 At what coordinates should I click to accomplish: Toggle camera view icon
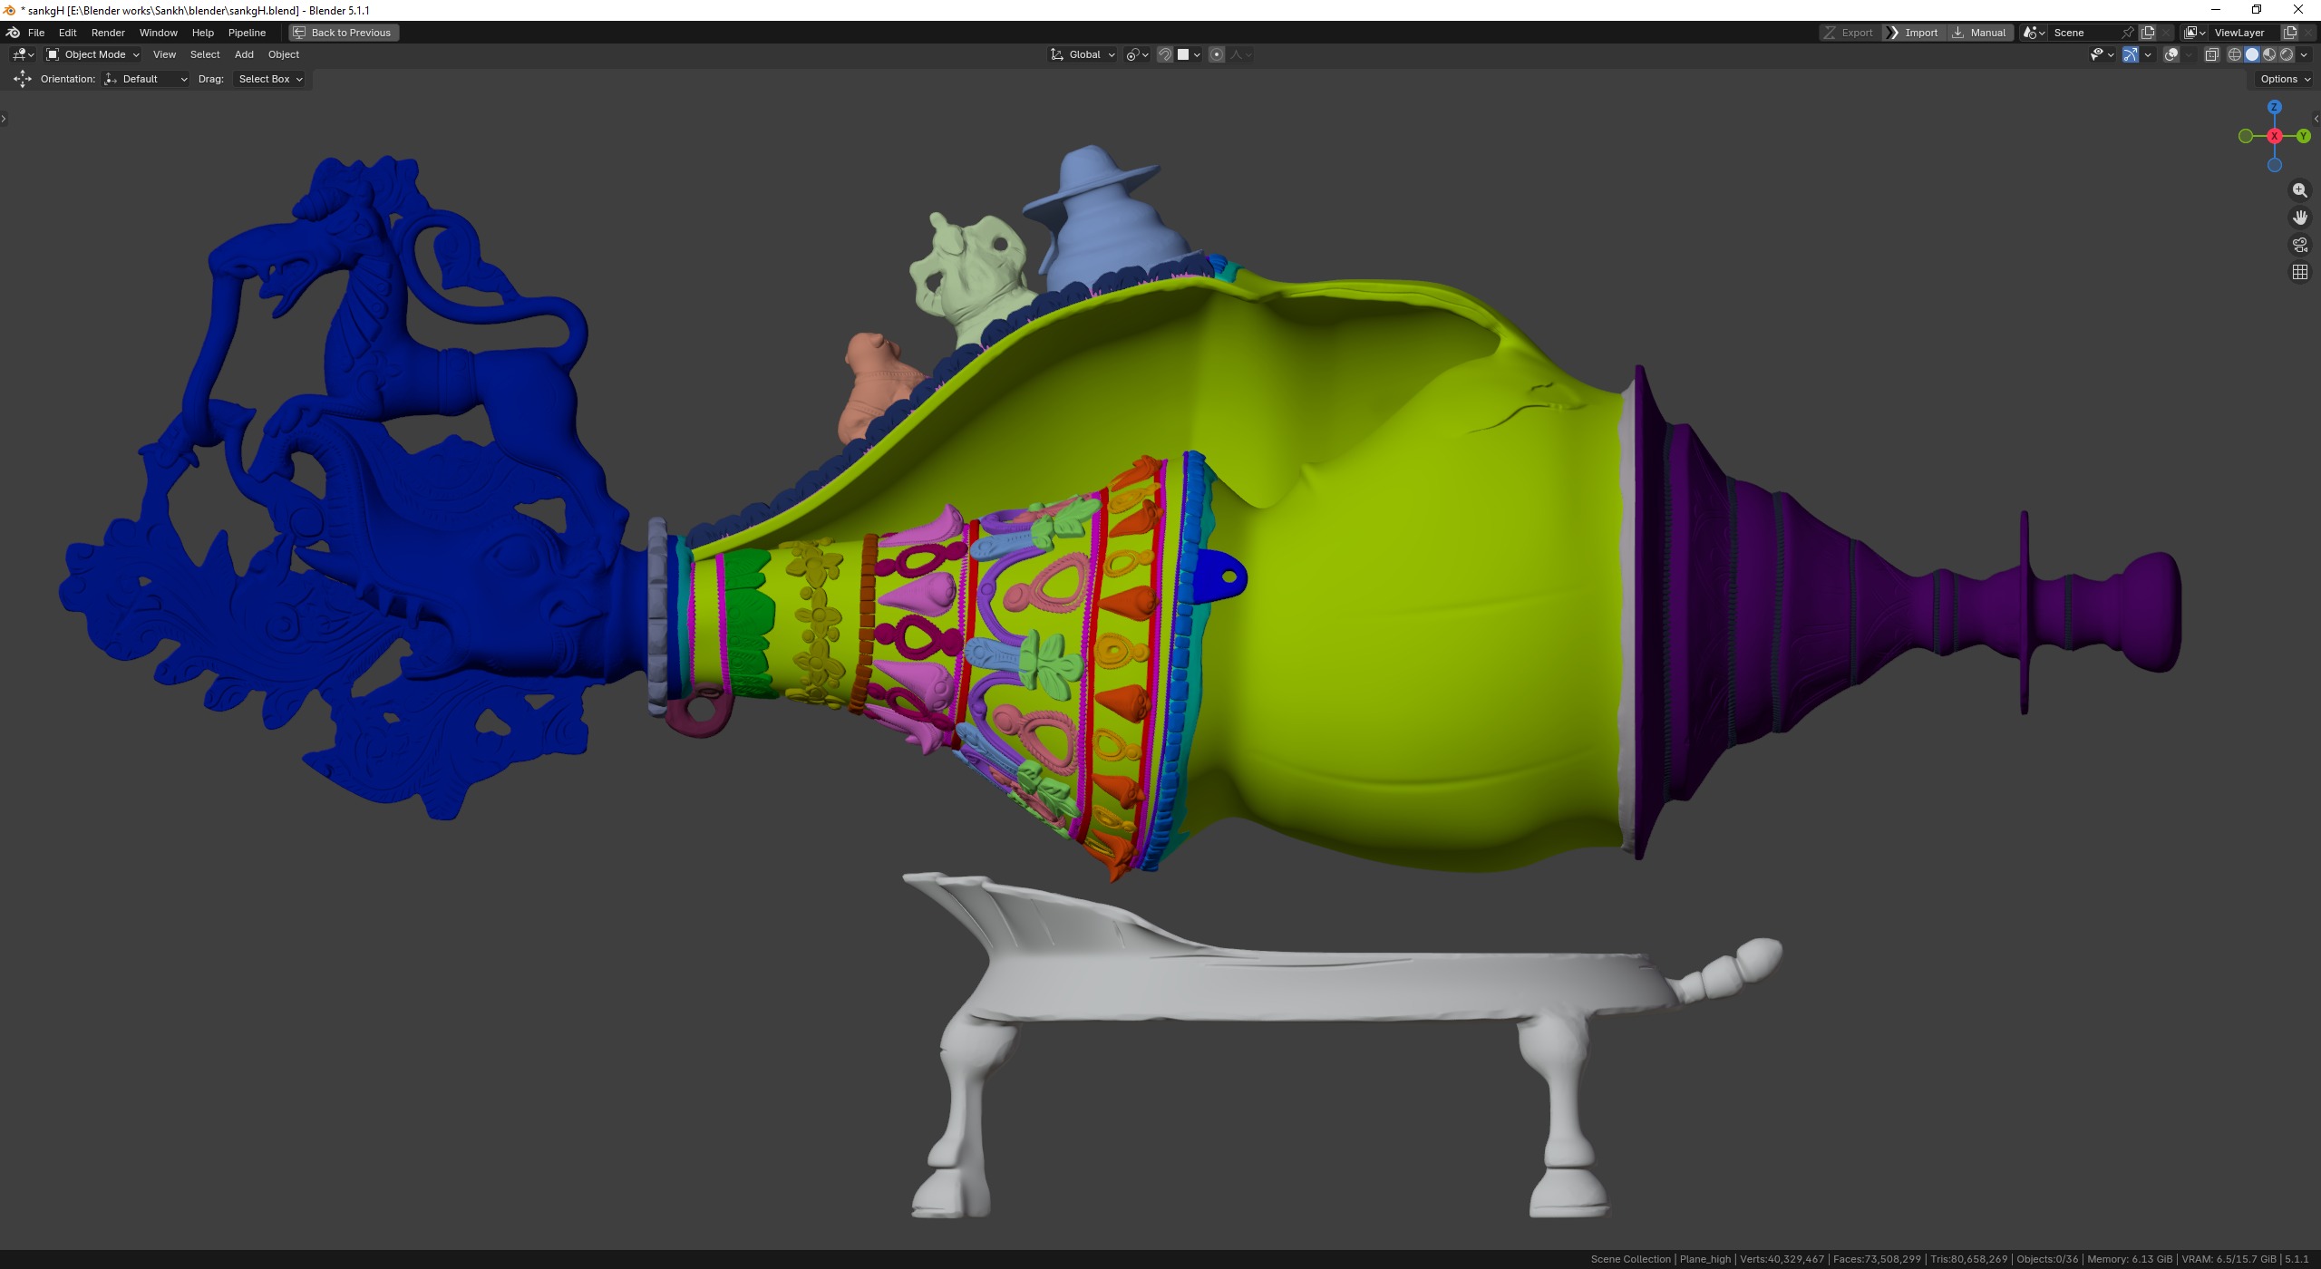(x=2300, y=245)
